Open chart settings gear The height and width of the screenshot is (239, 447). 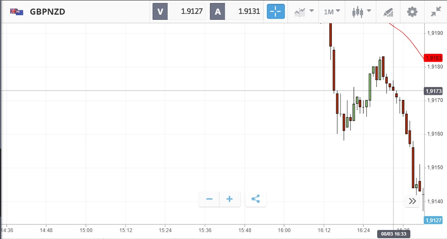click(x=412, y=12)
